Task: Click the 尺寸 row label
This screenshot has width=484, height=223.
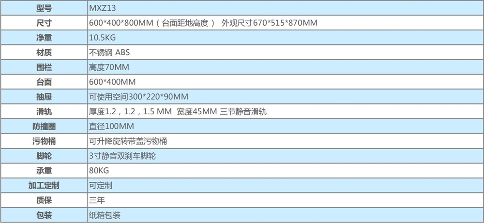Action: click(x=43, y=23)
